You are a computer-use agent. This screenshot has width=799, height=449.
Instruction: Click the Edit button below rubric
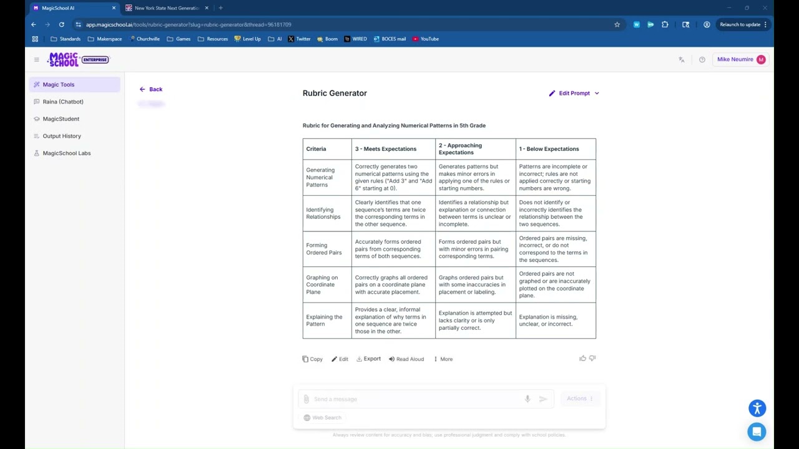coord(340,359)
